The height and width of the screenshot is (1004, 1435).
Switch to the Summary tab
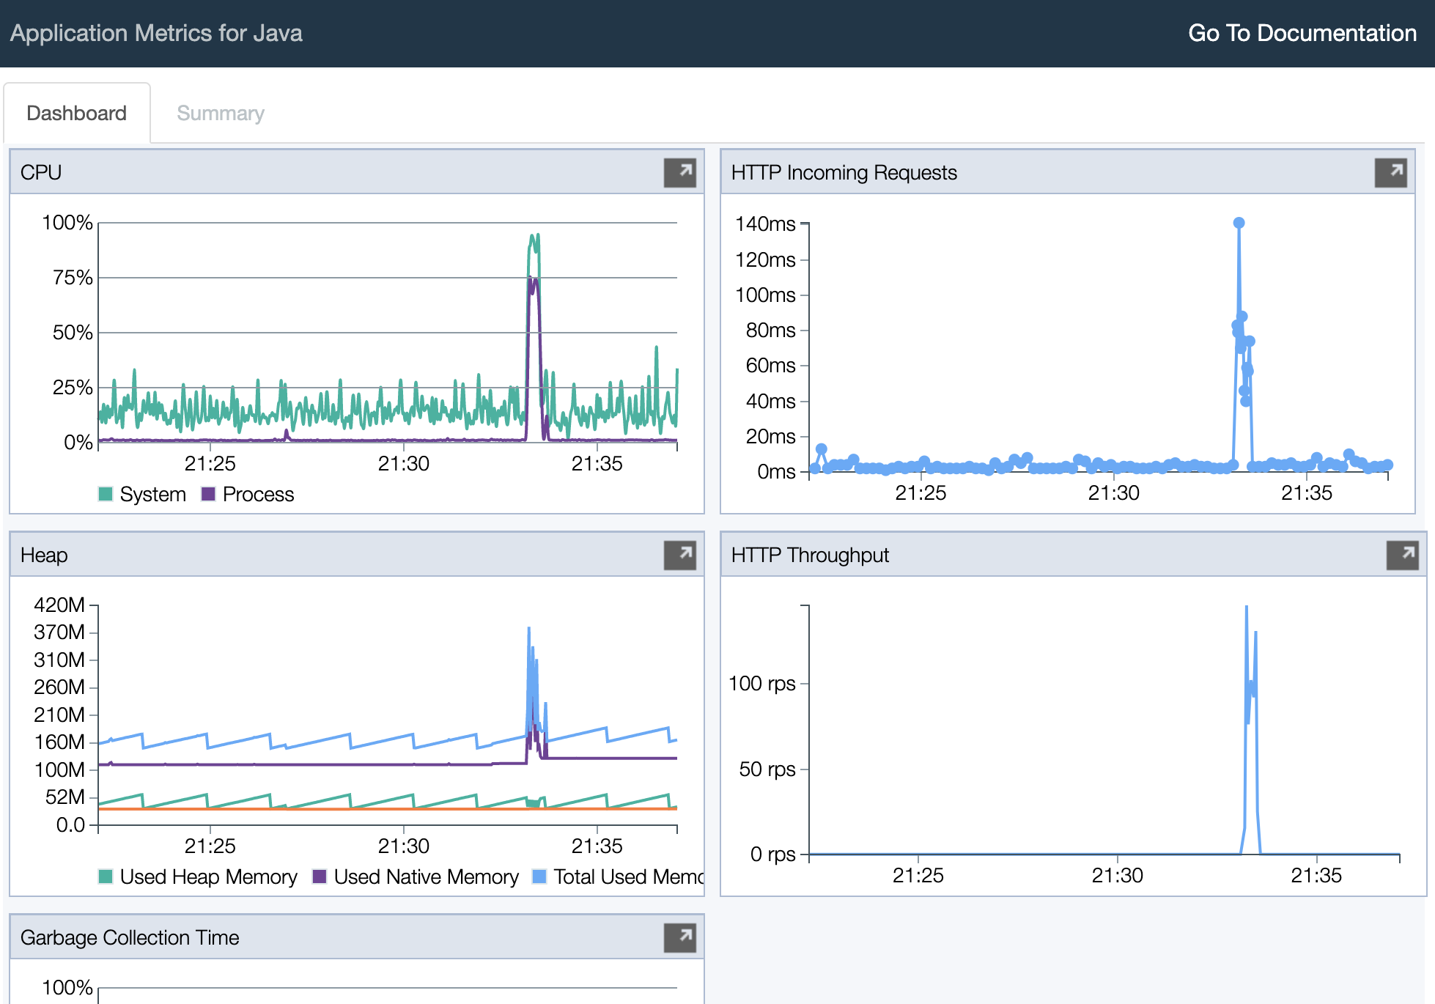[220, 114]
